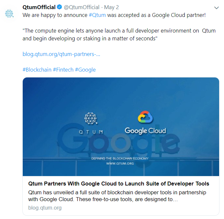
Task: Click the blue verified badge
Action: [59, 7]
